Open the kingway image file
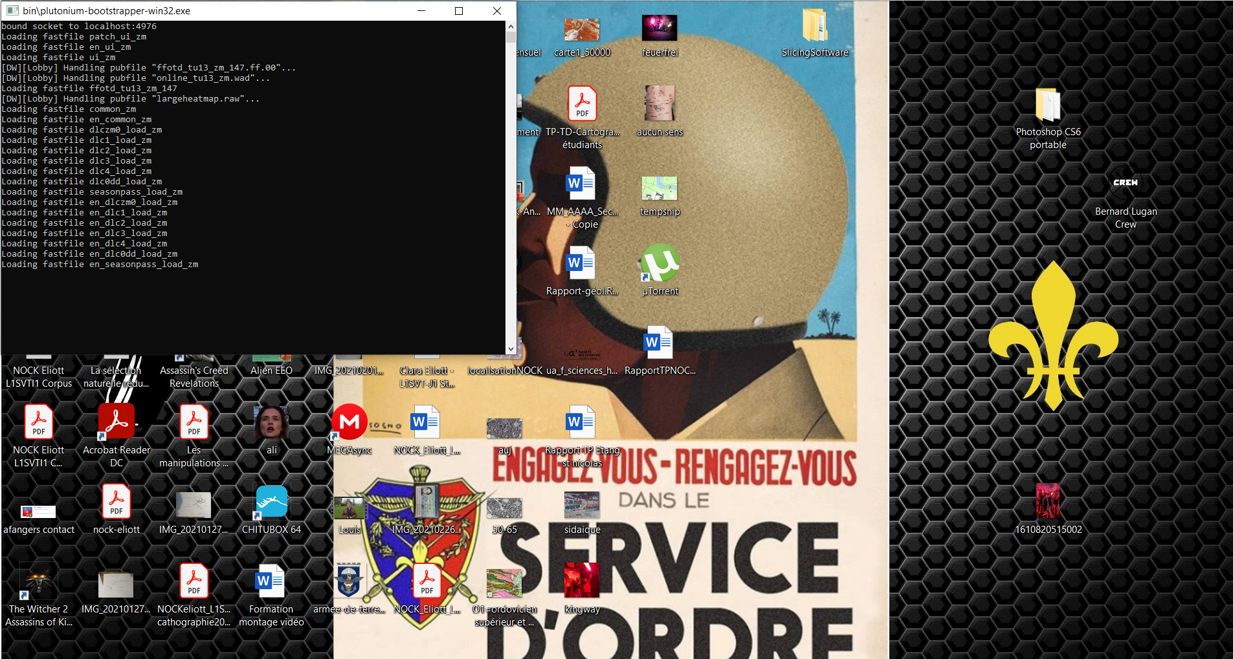The width and height of the screenshot is (1233, 659). click(582, 579)
